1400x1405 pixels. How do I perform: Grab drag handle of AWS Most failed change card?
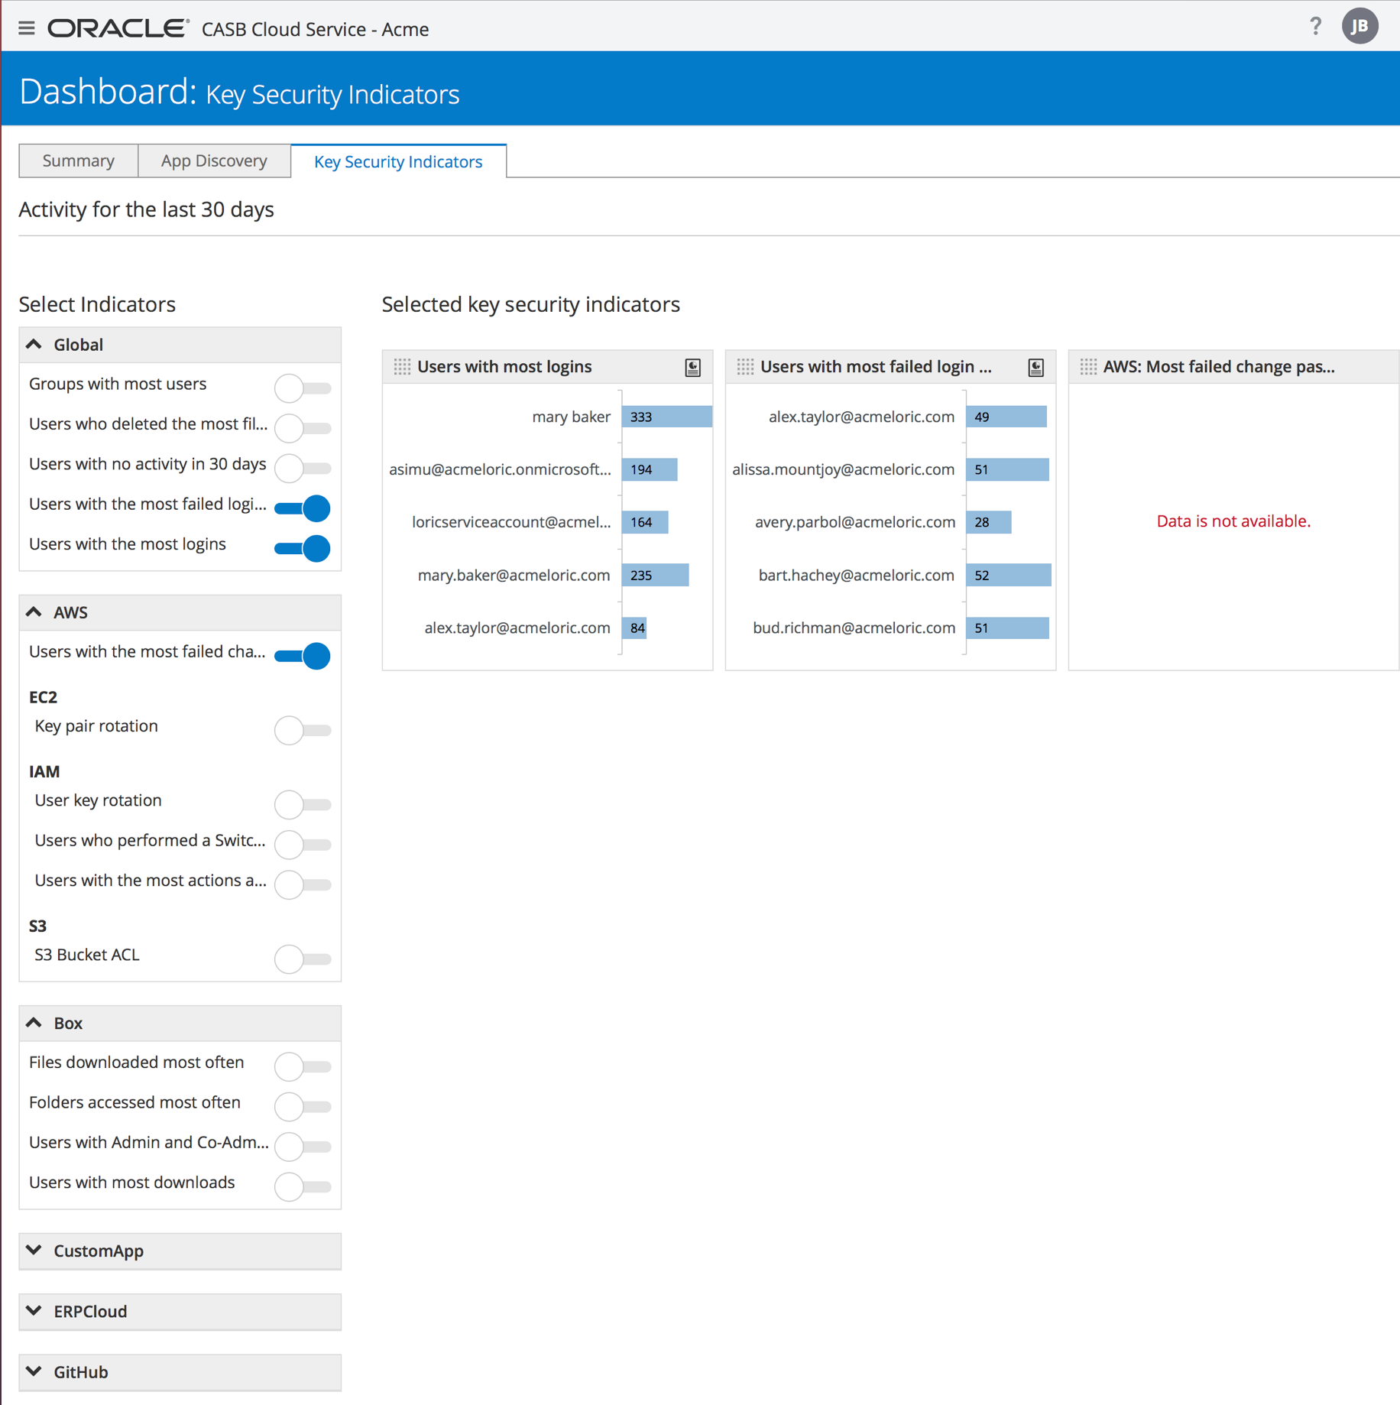1088,367
